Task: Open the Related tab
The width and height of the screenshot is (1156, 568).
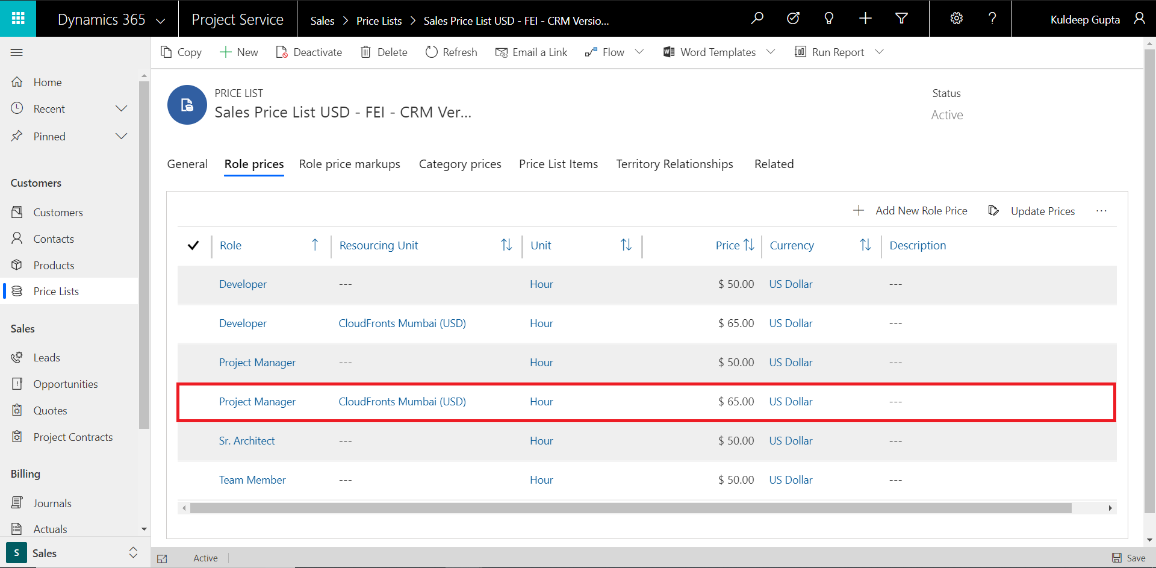Action: [774, 164]
